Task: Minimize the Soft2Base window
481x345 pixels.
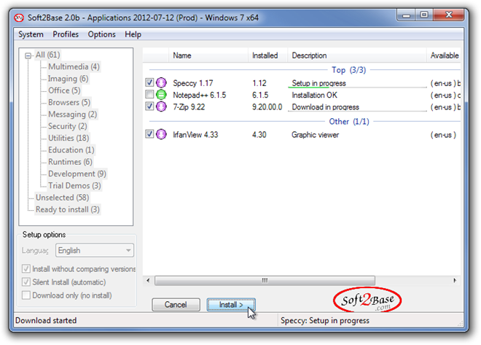Action: tap(407, 15)
